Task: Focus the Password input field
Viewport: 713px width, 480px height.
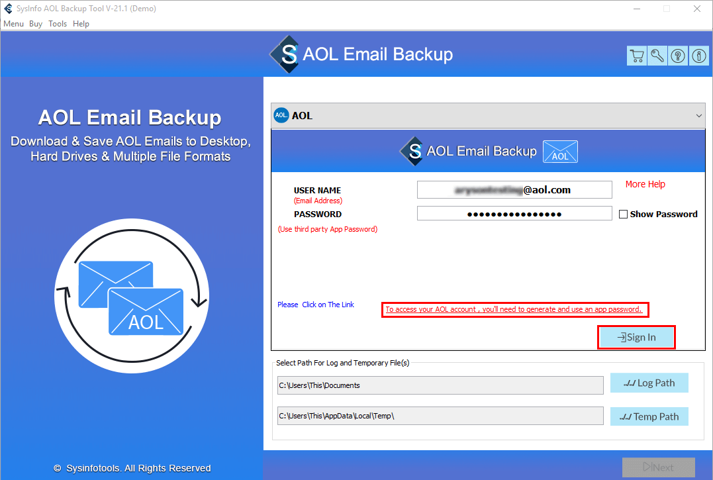Action: pyautogui.click(x=514, y=214)
